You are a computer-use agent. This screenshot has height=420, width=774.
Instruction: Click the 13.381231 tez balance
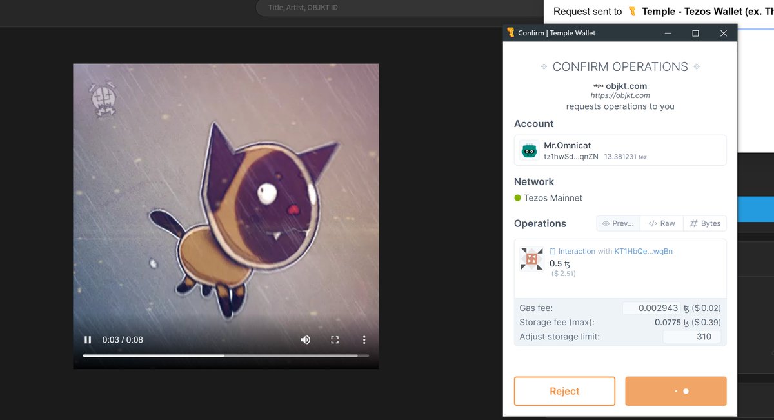click(x=625, y=157)
